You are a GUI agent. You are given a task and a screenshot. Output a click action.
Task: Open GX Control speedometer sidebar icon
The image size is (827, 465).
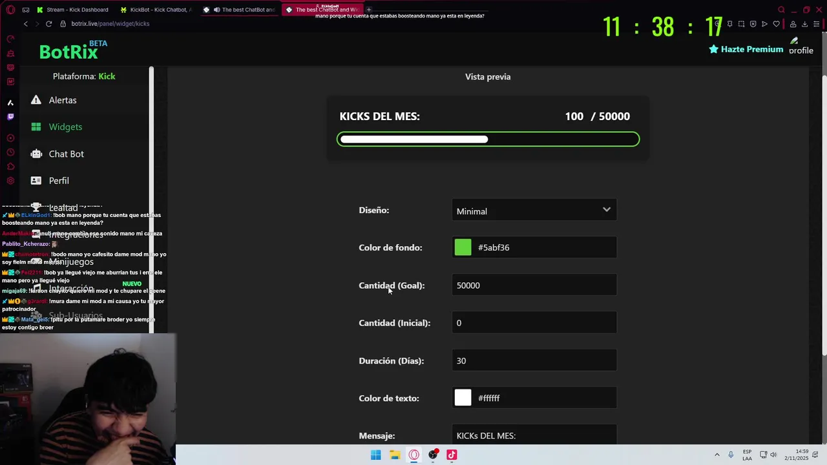(10, 39)
